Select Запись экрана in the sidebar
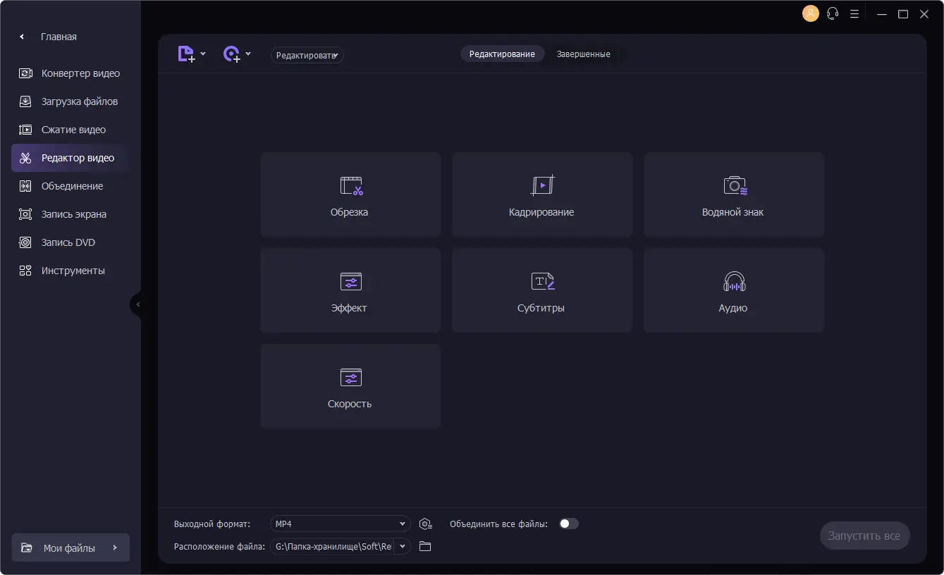Screen dimensions: 944x575 71,214
